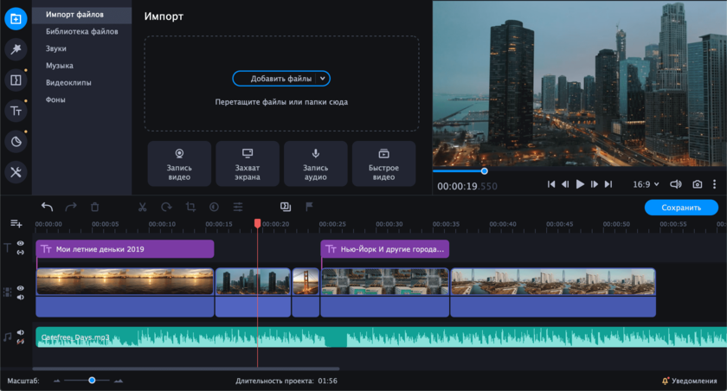The image size is (727, 391).
Task: Take a snapshot with the camera icon
Action: tap(698, 184)
